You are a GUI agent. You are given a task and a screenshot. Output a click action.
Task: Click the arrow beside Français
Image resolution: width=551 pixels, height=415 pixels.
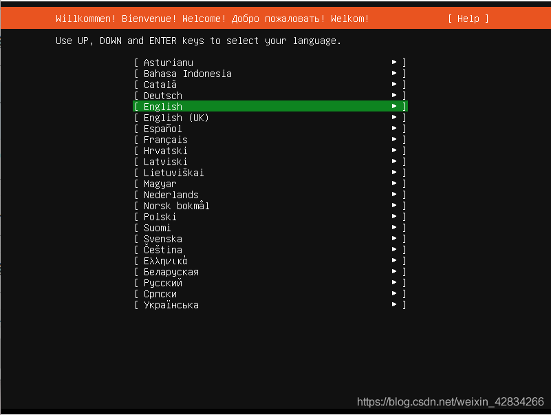point(394,139)
